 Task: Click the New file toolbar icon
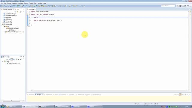pyautogui.click(x=2, y=6)
